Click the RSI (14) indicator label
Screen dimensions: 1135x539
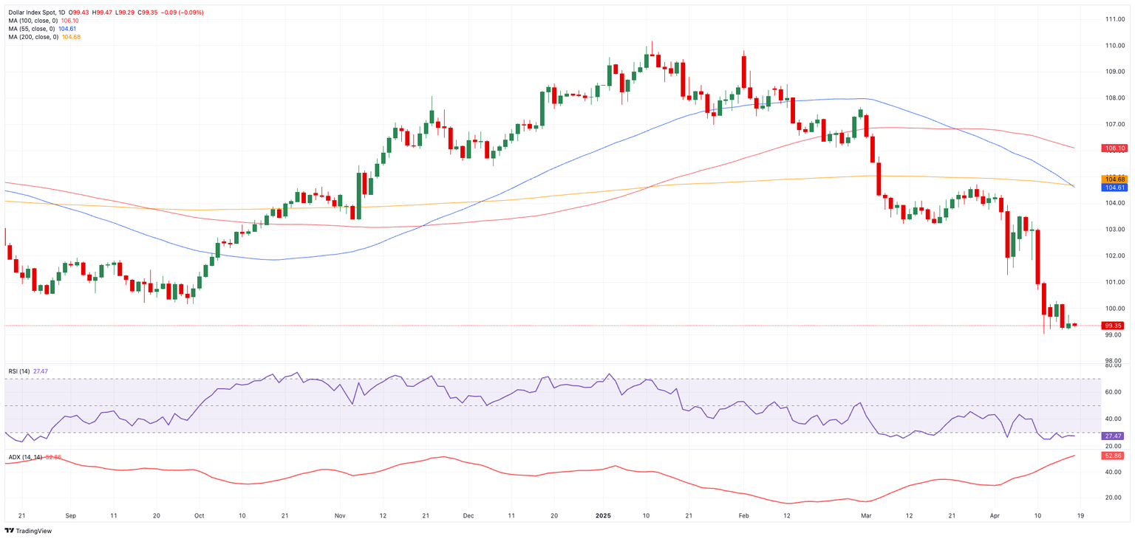coord(19,371)
